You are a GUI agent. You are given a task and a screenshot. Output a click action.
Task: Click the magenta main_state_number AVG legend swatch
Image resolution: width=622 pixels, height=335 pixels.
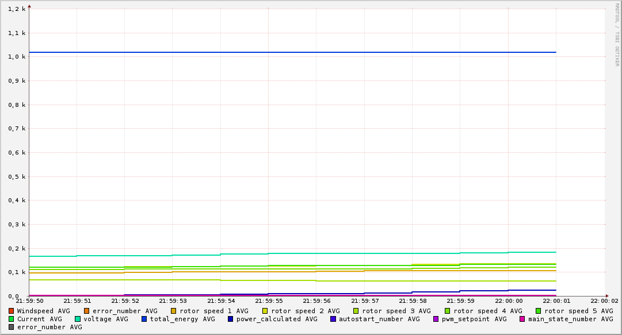tap(522, 319)
